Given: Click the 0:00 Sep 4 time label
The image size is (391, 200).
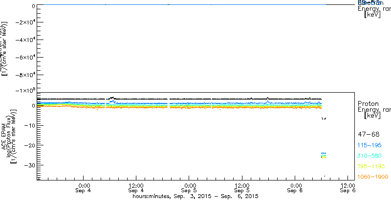Looking at the screenshot, I should point(83,188).
